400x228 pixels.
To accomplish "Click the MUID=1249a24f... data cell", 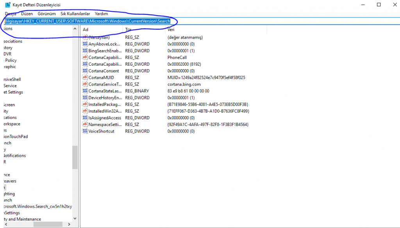I will click(206, 77).
